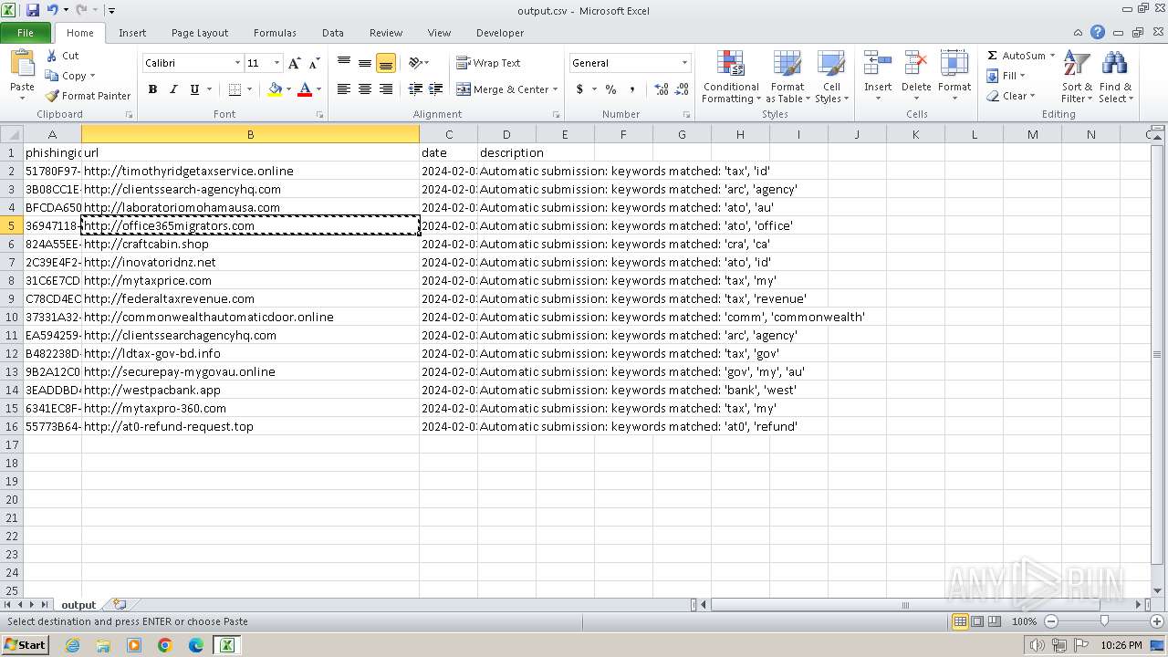Apply Comma Style icon

tap(632, 89)
